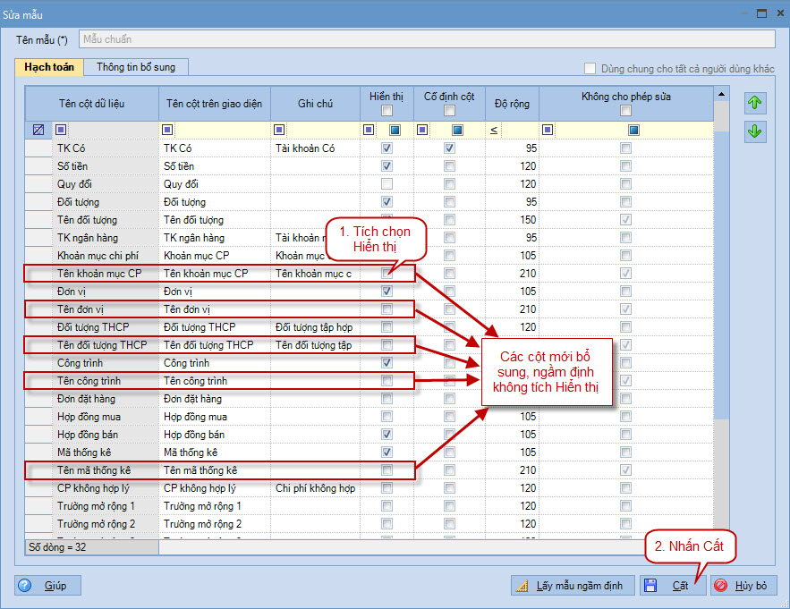Switch to the Hạch toán tab
This screenshot has width=790, height=609.
coord(49,67)
